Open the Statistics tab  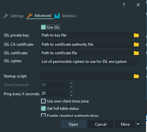[x=66, y=16]
